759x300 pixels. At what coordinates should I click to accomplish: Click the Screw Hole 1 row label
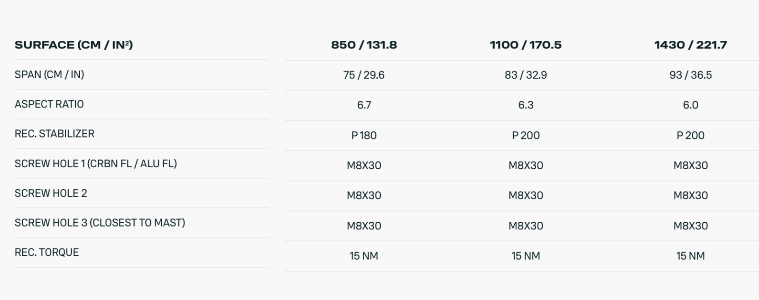click(96, 164)
